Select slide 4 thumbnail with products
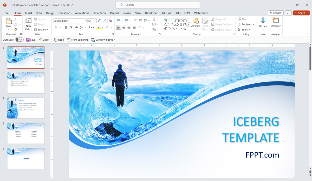 [x=26, y=133]
